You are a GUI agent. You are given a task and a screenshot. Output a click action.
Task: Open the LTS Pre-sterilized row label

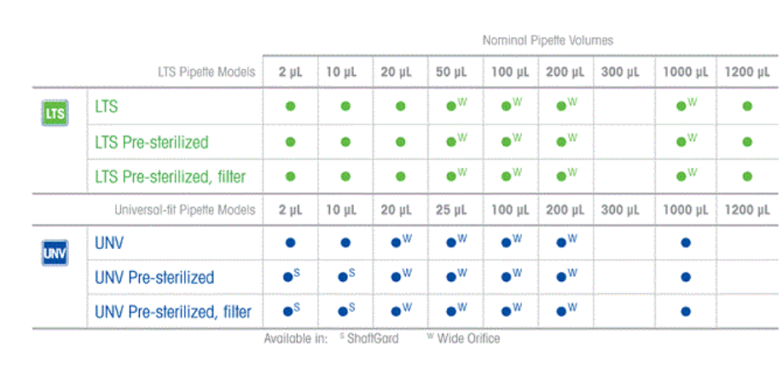(x=152, y=142)
